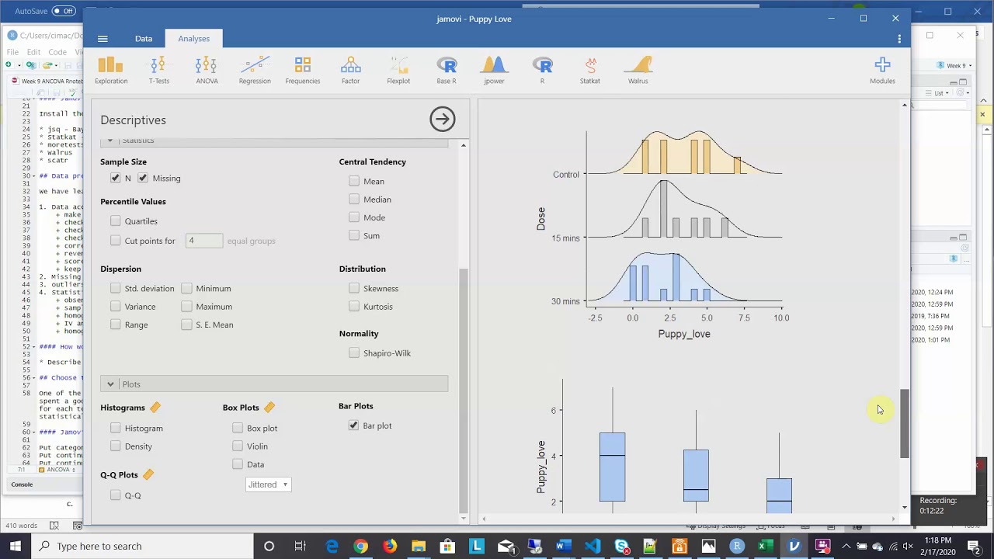Open the Factor analyses menu
The width and height of the screenshot is (994, 559).
click(x=350, y=70)
